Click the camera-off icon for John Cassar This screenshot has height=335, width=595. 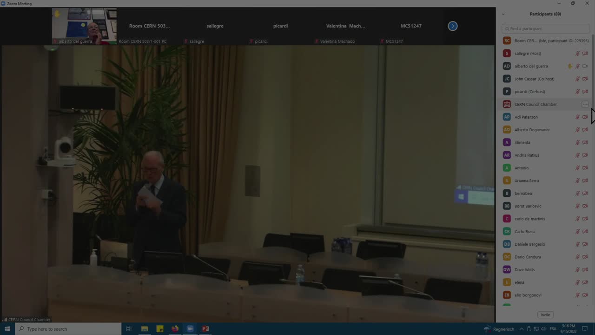point(585,79)
